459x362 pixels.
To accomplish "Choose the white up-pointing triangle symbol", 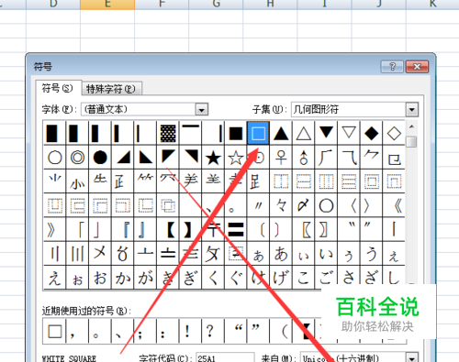I will pyautogui.click(x=304, y=134).
